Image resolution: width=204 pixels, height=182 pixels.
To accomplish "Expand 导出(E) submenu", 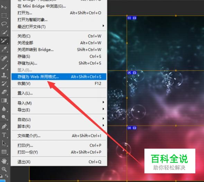I will click(x=59, y=110).
